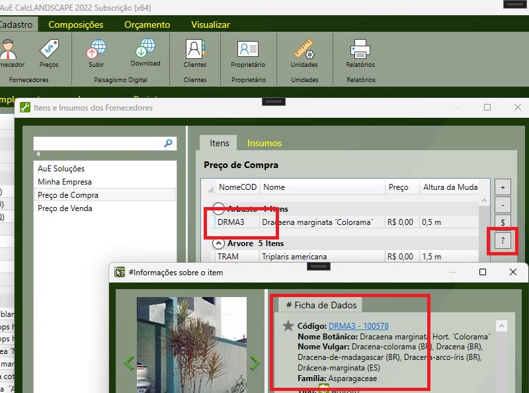Collapse the Arbusto group
The image size is (529, 393).
(x=218, y=208)
